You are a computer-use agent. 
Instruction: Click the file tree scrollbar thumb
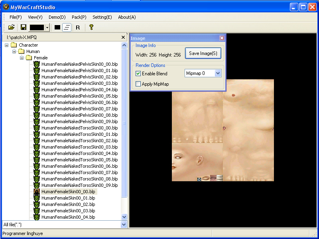124,123
